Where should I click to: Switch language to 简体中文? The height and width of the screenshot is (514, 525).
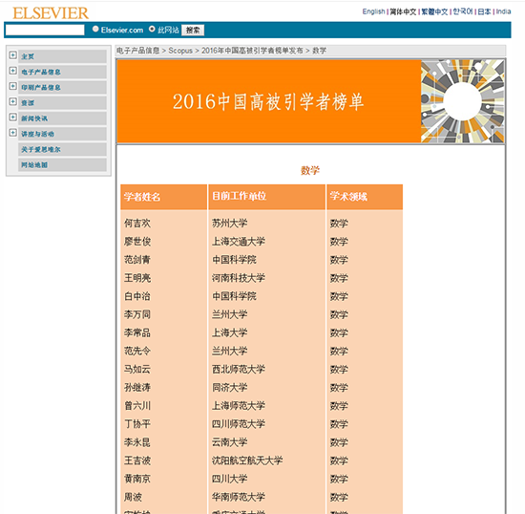tap(403, 11)
